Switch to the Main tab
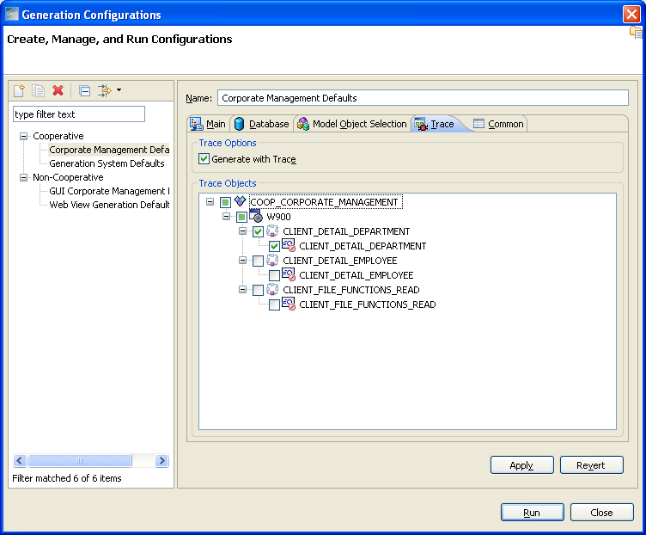This screenshot has height=535, width=646. pyautogui.click(x=208, y=124)
